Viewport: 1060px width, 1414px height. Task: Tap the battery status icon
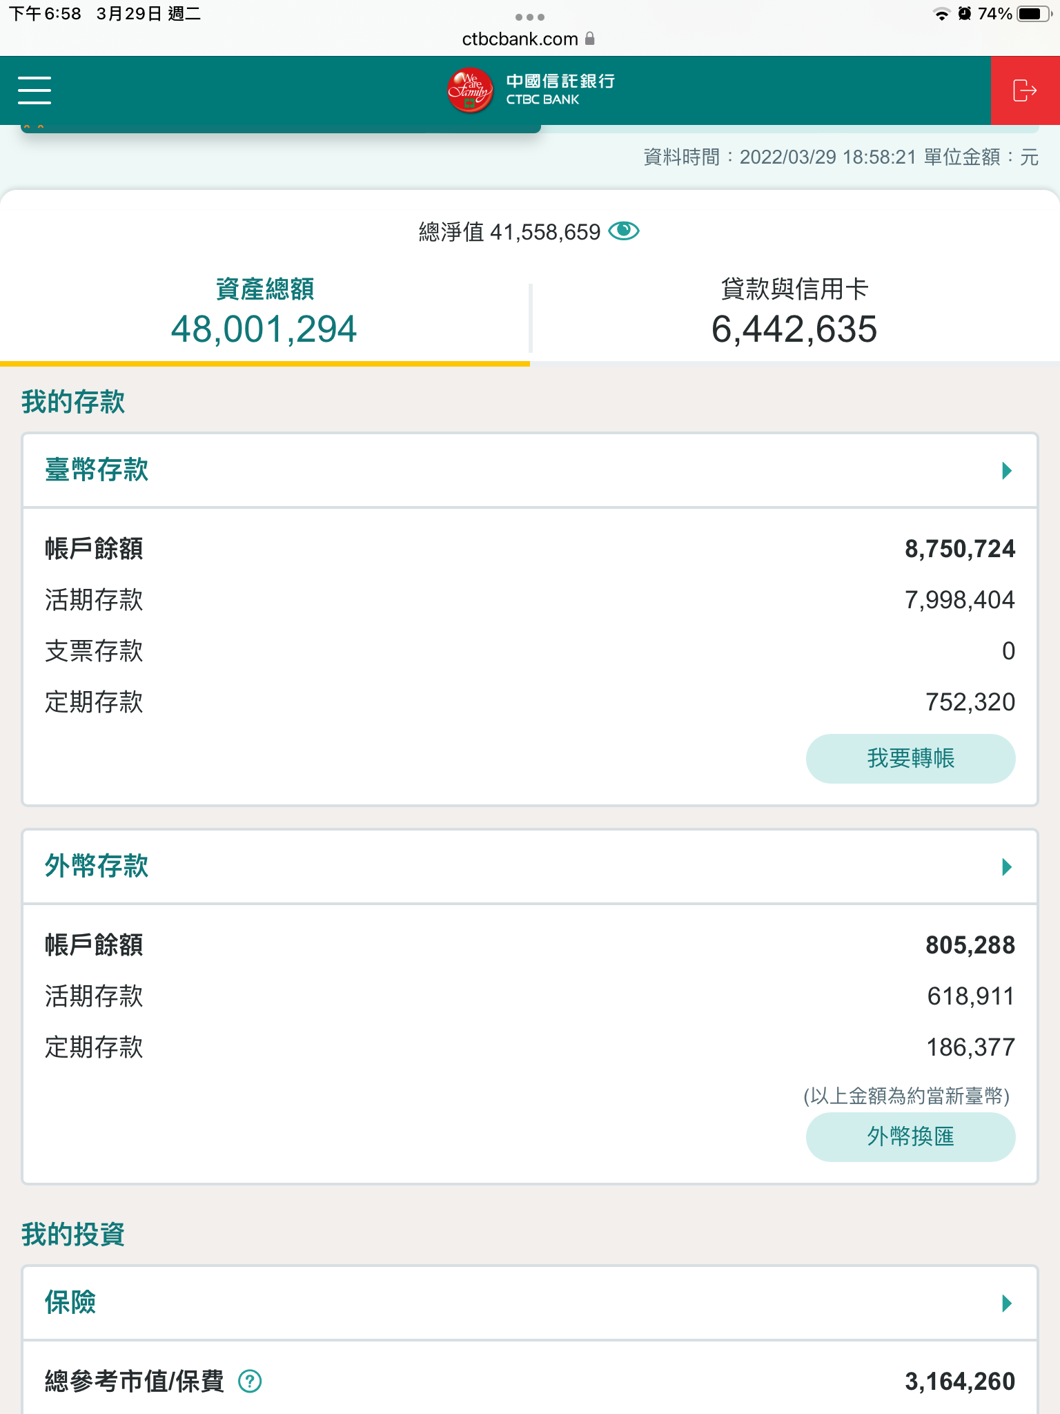pyautogui.click(x=1033, y=14)
